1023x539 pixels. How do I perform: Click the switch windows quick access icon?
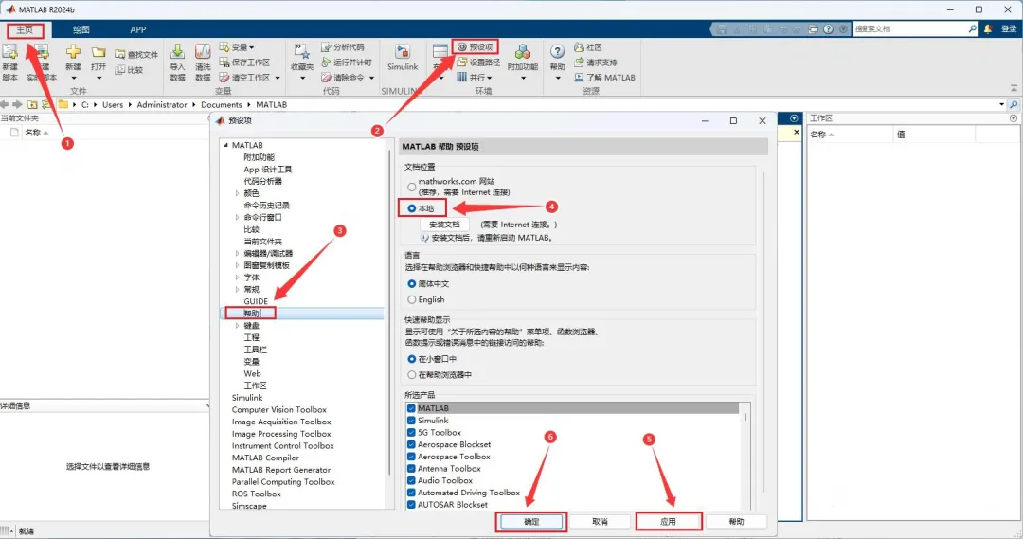tap(813, 28)
